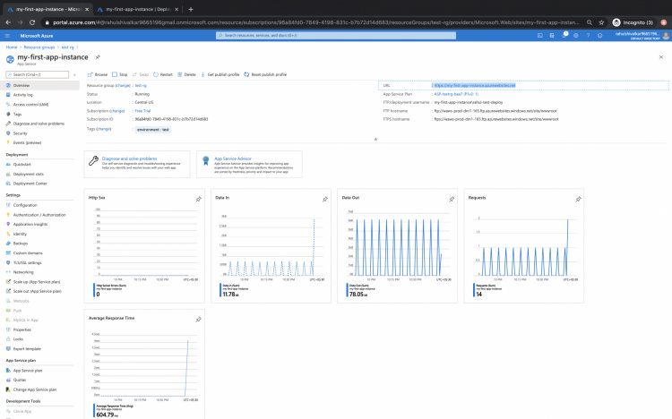Pin the Requests chart to dashboard

[578, 199]
